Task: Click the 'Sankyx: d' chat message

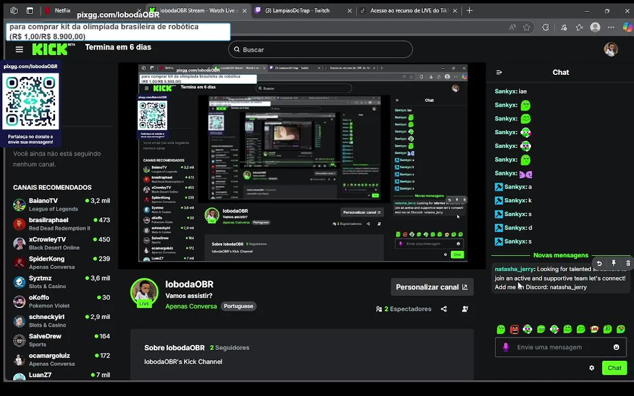Action: 513,228
